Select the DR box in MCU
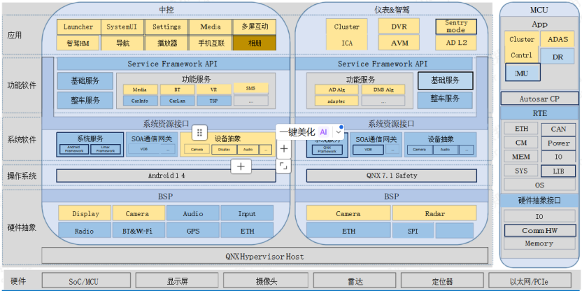Image resolution: width=582 pixels, height=291 pixels. coord(558,57)
